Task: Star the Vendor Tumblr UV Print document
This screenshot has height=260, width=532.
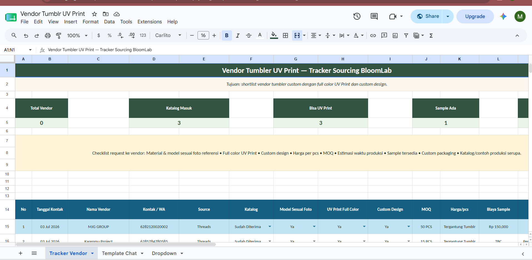Action: pyautogui.click(x=94, y=14)
